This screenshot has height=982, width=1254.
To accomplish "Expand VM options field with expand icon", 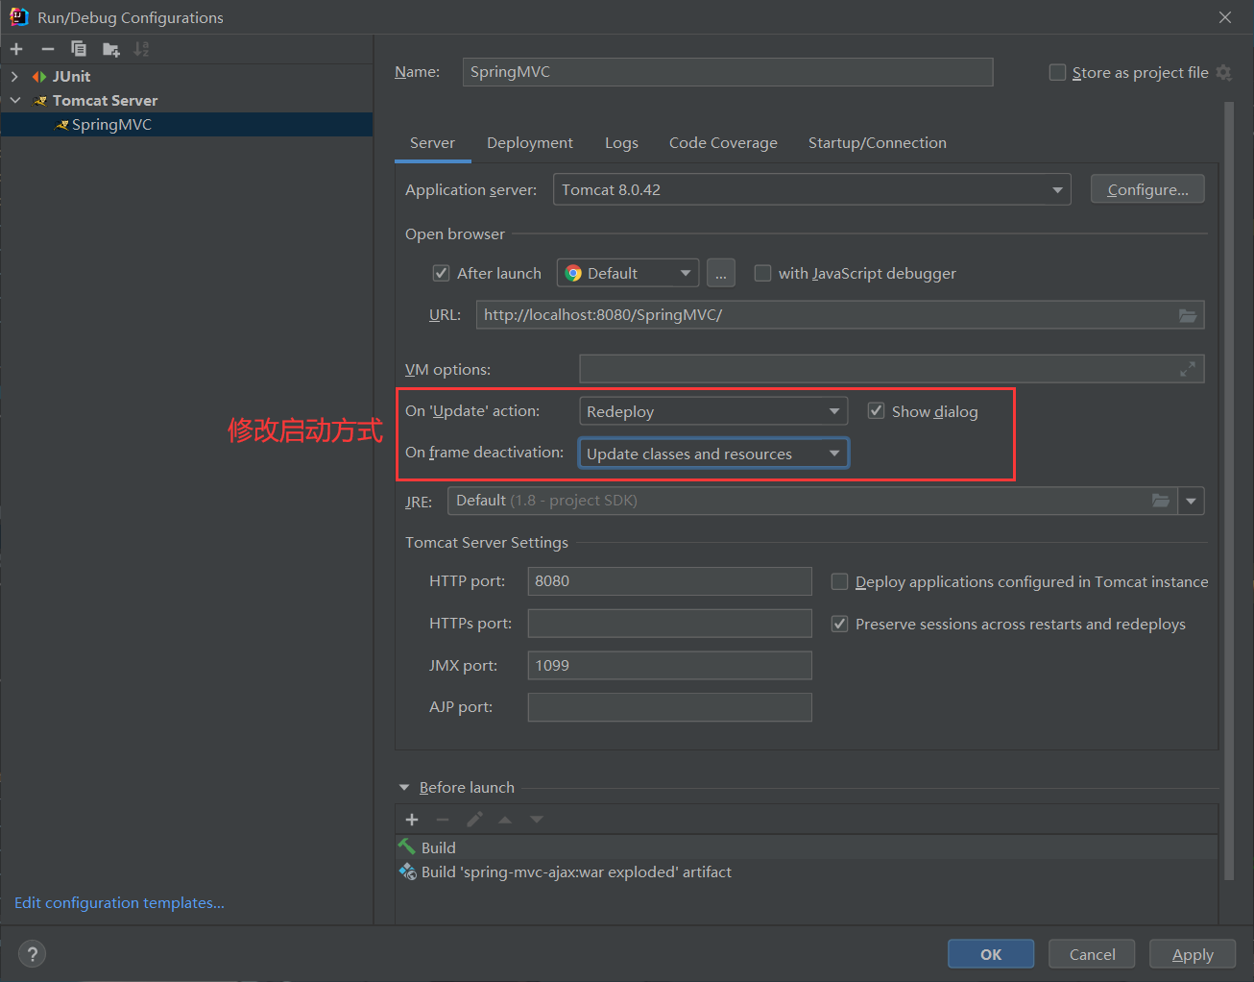I will (x=1188, y=369).
